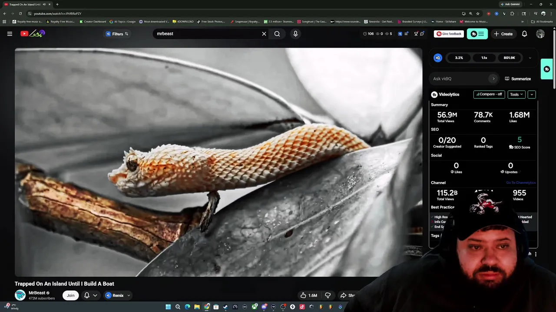
Task: Collapse the Videolytics panel chevron
Action: coord(532,94)
